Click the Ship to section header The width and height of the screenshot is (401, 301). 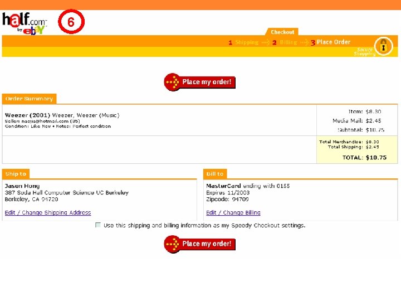pos(16,174)
